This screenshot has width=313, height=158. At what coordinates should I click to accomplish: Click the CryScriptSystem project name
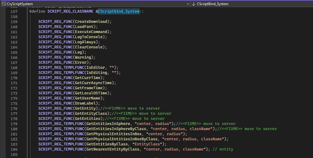point(20,4)
